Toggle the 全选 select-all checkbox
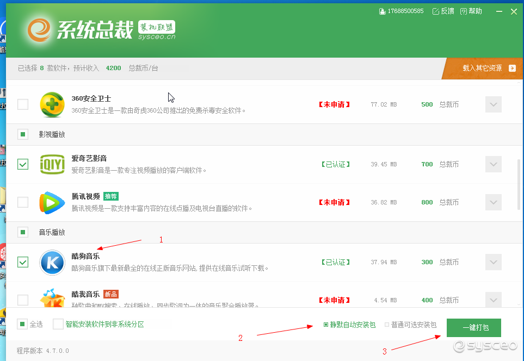This screenshot has height=361, width=524. point(22,324)
